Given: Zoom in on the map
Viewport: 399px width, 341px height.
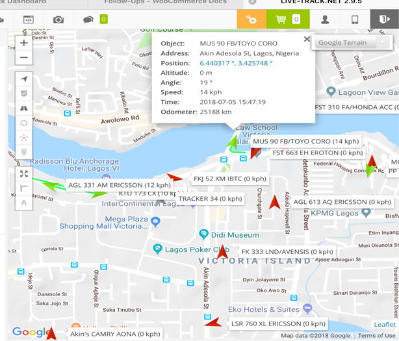Looking at the screenshot, I should pos(24,43).
